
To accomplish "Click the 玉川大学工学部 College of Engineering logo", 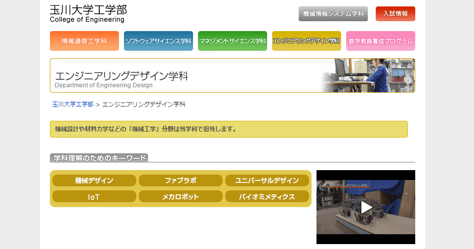I will (88, 14).
